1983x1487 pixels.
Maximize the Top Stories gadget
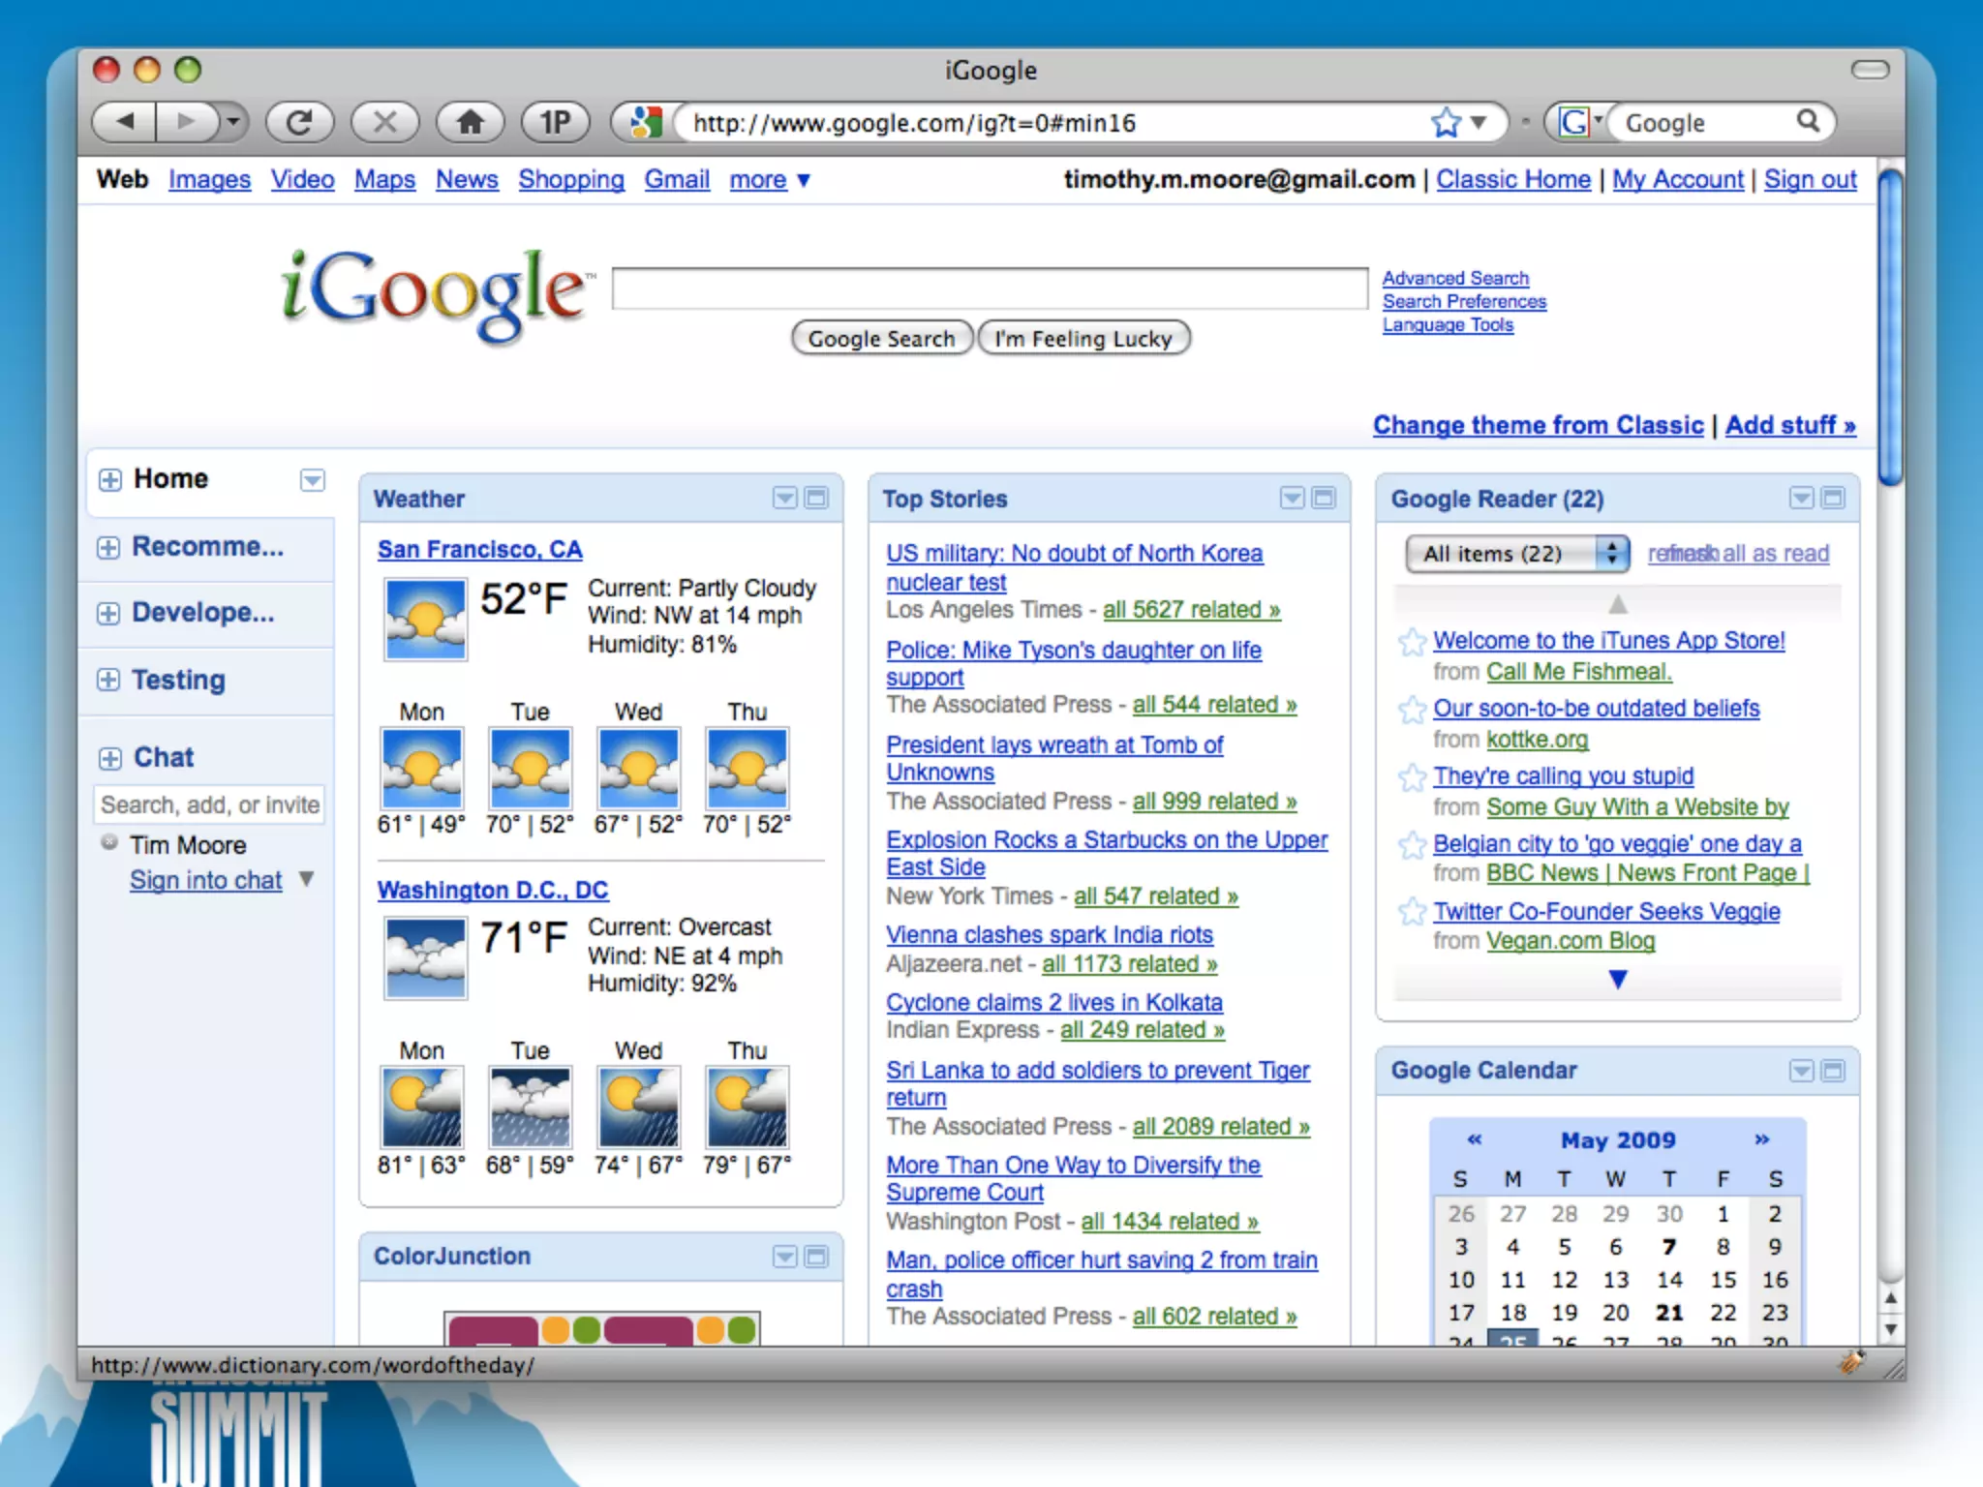[1324, 498]
